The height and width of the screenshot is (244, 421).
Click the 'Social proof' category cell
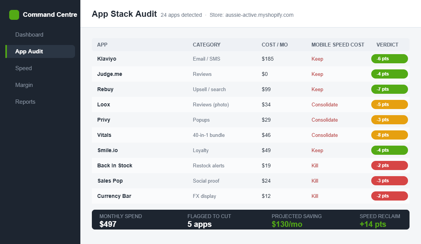pos(206,181)
